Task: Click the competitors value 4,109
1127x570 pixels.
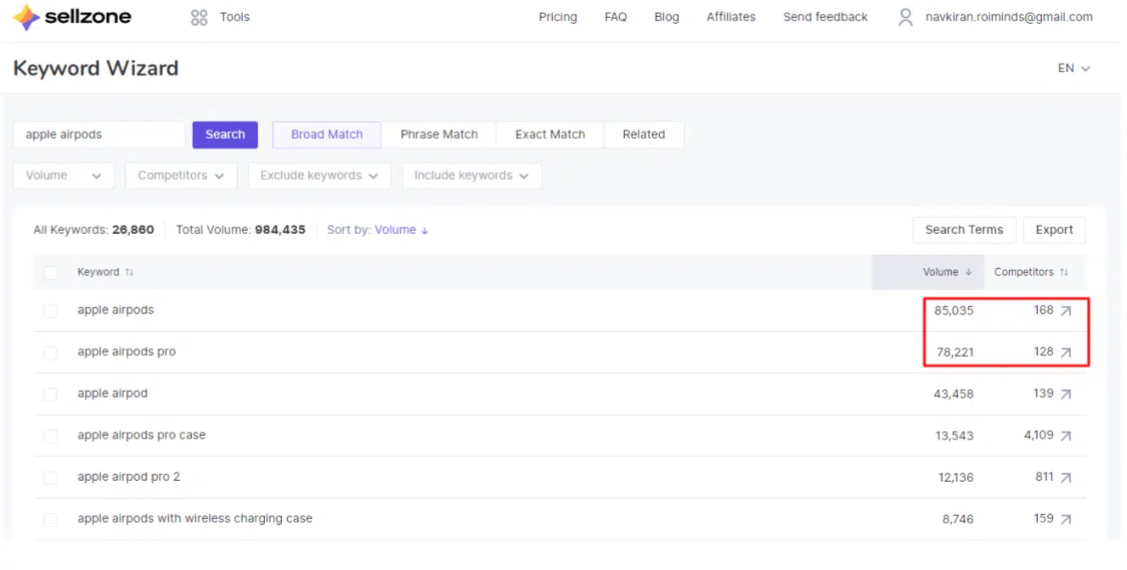Action: pos(1039,435)
